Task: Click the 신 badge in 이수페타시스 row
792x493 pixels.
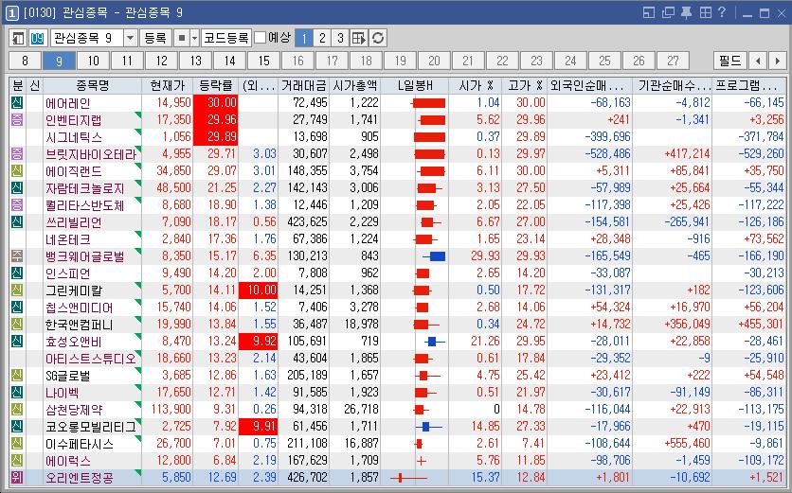Action: (x=17, y=444)
